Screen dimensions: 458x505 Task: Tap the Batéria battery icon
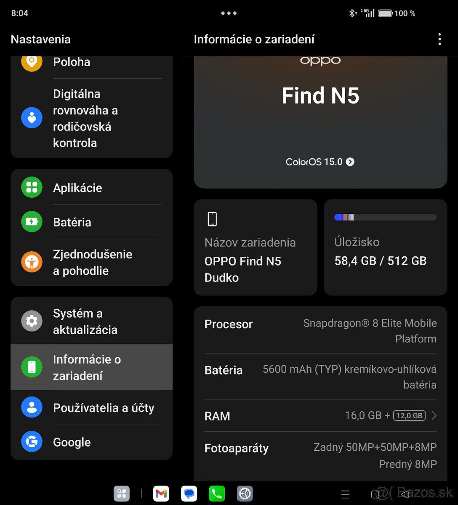32,222
